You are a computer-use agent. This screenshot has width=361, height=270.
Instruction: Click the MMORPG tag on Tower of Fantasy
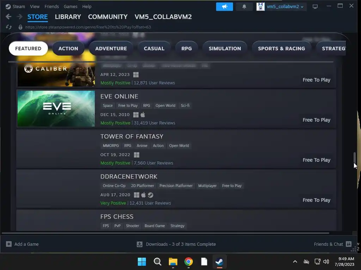tap(111, 146)
